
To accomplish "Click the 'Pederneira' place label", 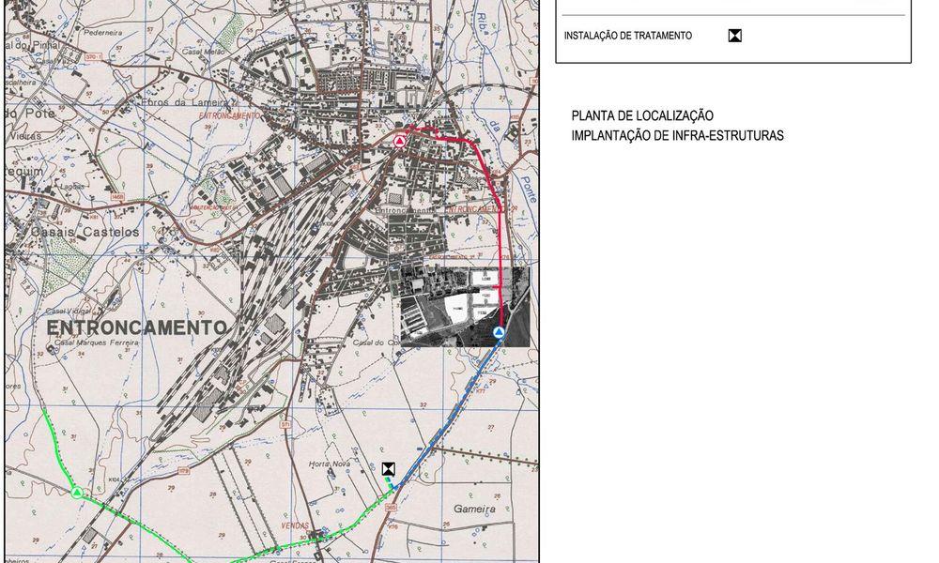I will [103, 33].
